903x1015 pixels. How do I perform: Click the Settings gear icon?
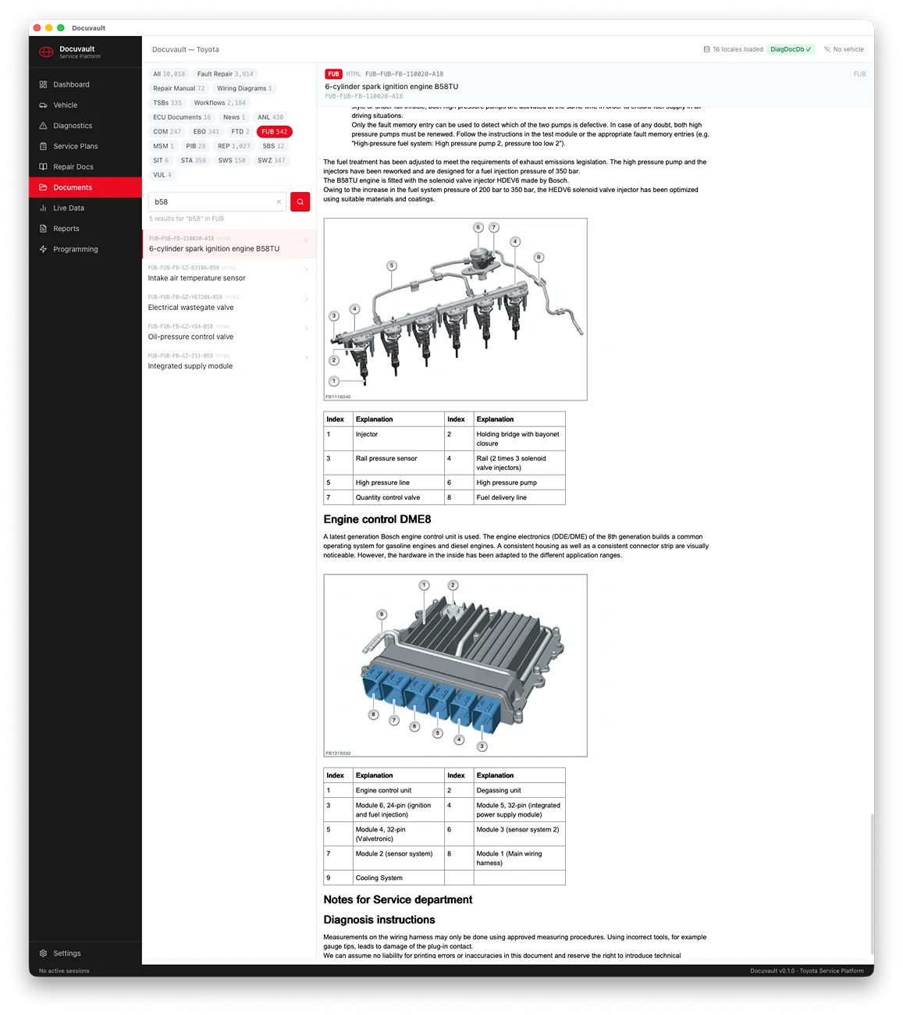tap(43, 953)
